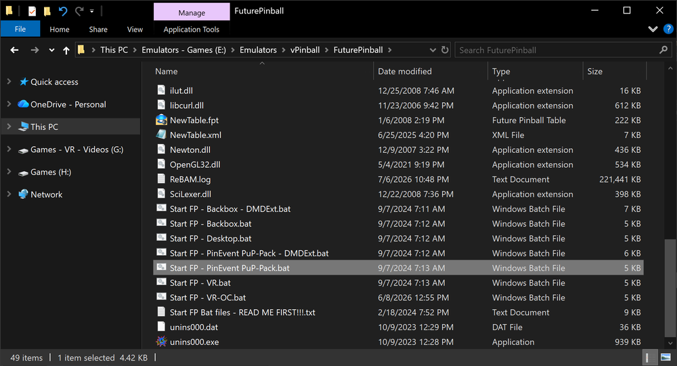
Task: Switch to details view in status bar
Action: tap(648, 357)
